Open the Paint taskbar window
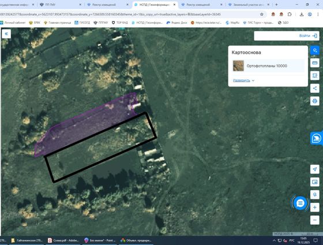323x245 pixels. click(x=100, y=240)
